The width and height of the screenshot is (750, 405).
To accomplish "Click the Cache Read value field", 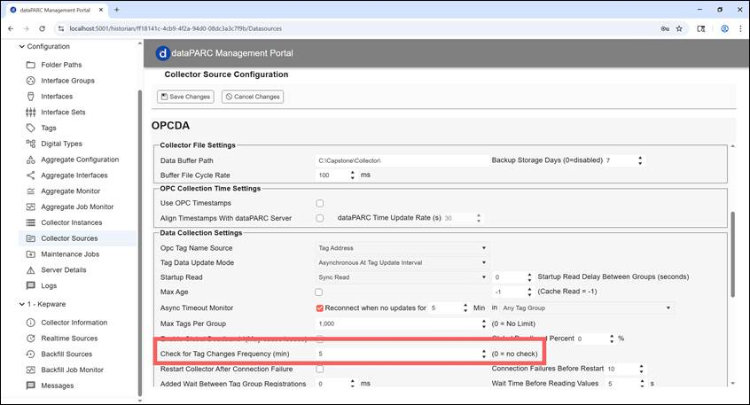I will click(509, 292).
